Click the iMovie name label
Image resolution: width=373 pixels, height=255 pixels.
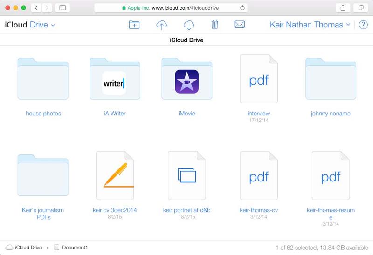187,114
